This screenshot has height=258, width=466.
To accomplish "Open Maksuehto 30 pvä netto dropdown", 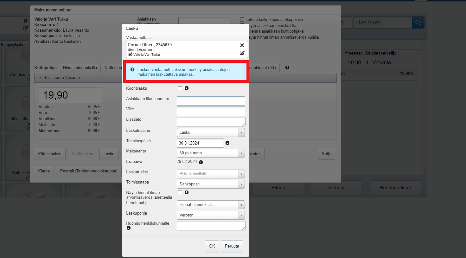I will 211,153.
